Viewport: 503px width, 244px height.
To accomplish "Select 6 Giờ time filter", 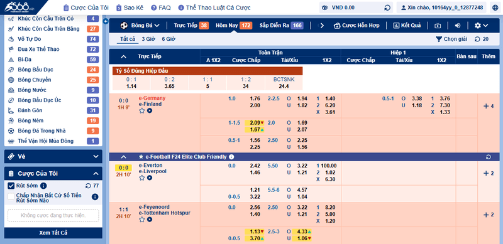I will [169, 39].
